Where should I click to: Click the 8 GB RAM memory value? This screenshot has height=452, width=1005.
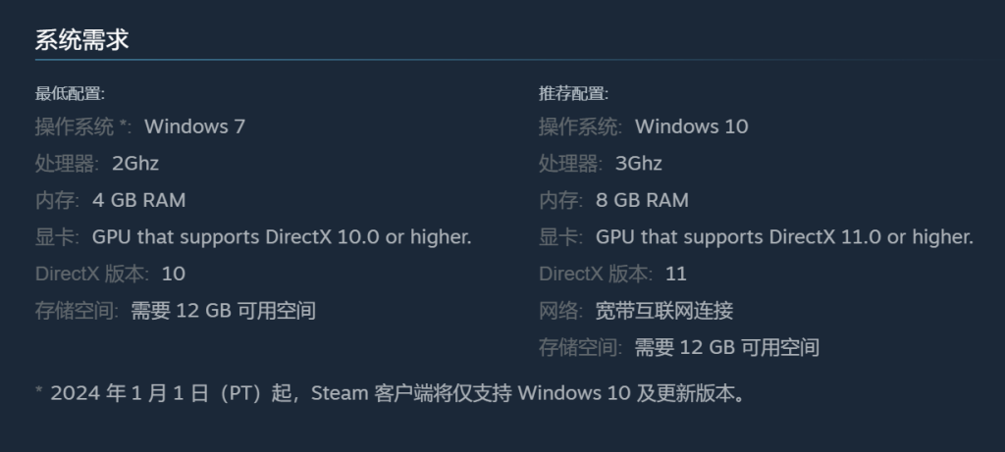coord(642,200)
